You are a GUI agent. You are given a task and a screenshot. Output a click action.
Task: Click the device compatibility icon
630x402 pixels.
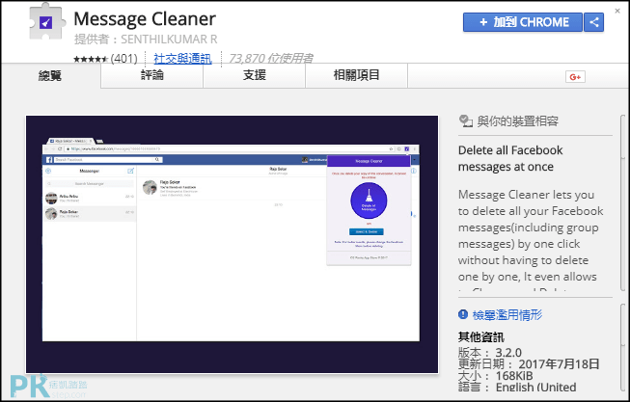click(465, 121)
